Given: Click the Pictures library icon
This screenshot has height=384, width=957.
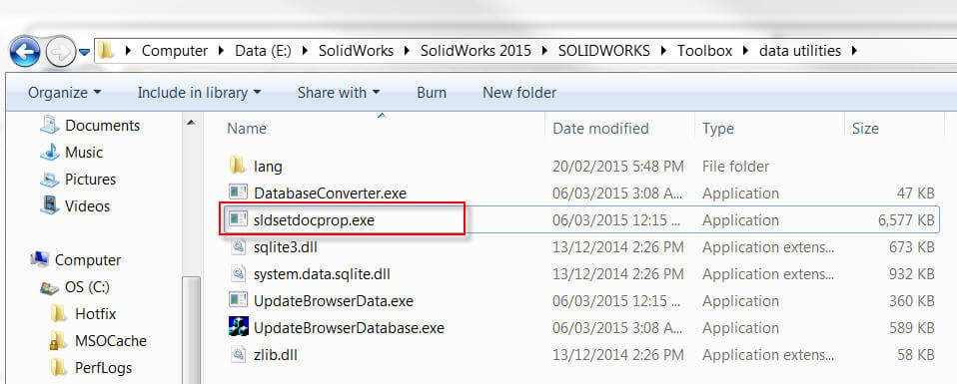Looking at the screenshot, I should point(49,180).
